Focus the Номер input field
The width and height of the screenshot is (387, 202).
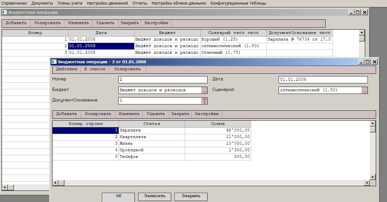(163, 80)
